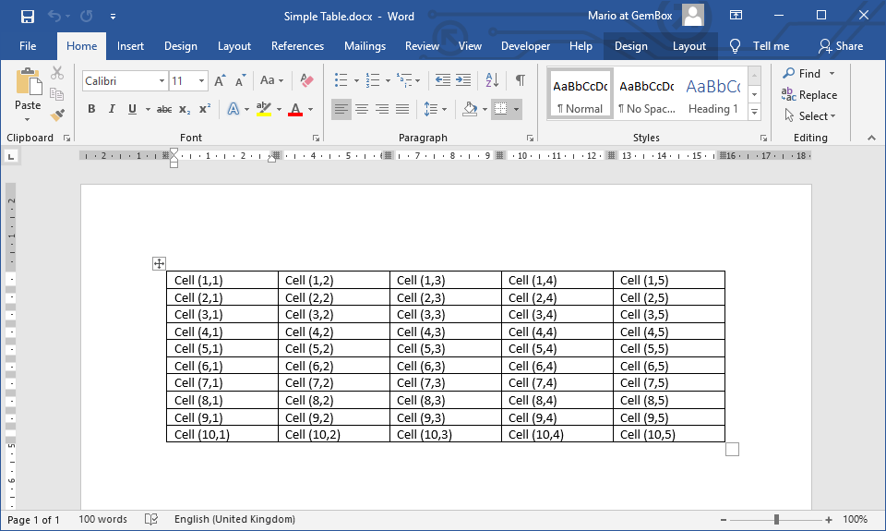Open the References tab
886x531 pixels.
(297, 46)
